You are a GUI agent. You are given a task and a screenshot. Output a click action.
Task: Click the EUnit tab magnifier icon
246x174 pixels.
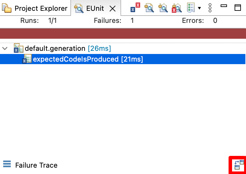(79, 9)
